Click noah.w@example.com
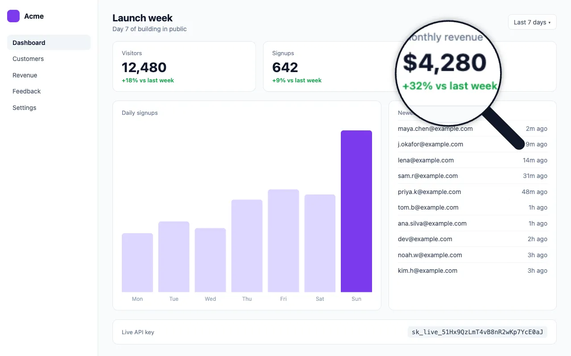This screenshot has width=571, height=356. coord(430,255)
